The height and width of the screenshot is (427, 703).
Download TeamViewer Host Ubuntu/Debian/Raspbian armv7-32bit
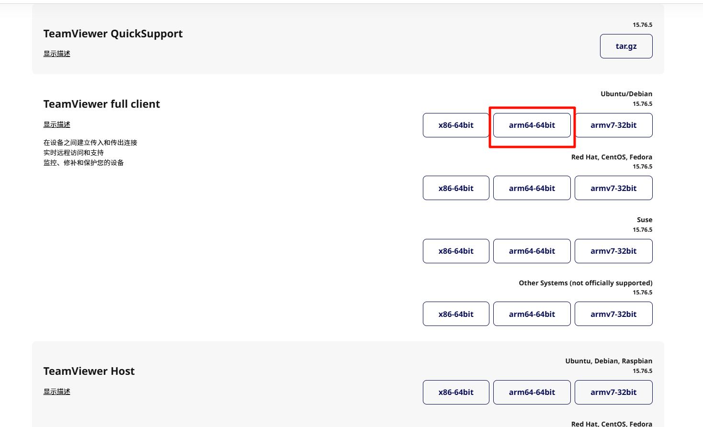pyautogui.click(x=613, y=393)
